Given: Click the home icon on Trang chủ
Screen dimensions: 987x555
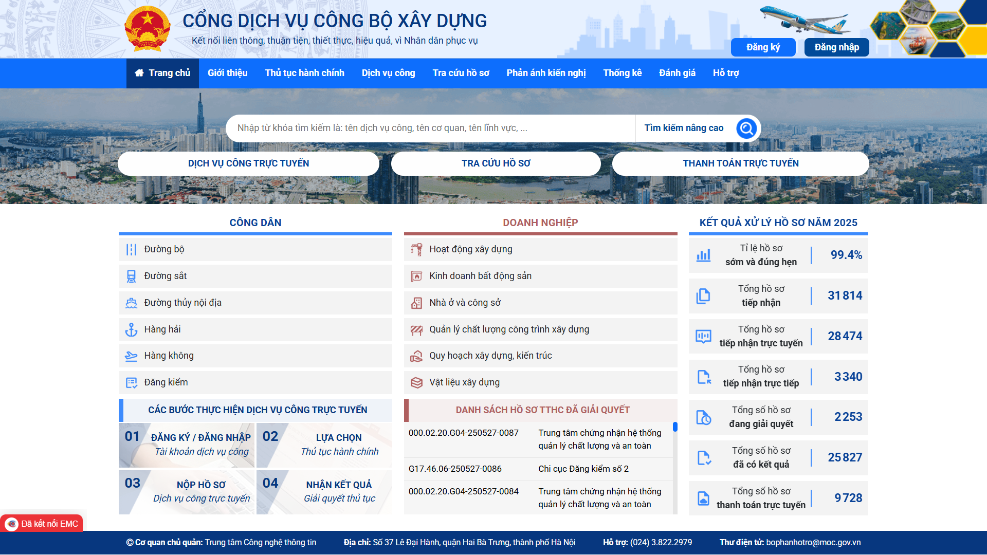Looking at the screenshot, I should [x=139, y=72].
